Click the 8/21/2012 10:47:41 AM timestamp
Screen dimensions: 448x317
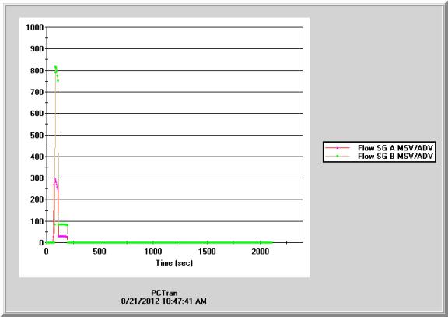click(163, 301)
